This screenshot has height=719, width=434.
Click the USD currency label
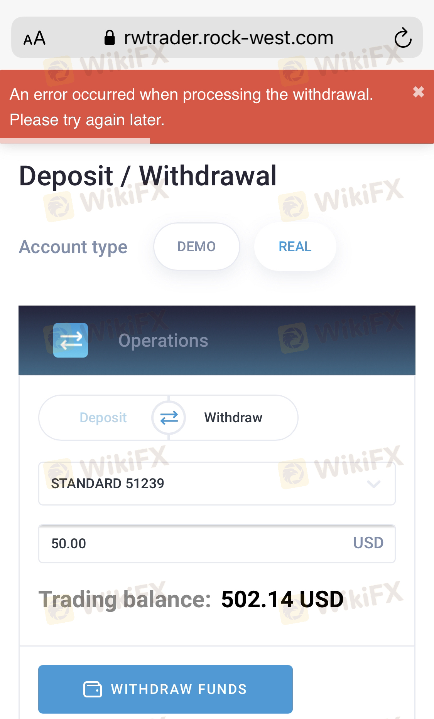pyautogui.click(x=368, y=543)
